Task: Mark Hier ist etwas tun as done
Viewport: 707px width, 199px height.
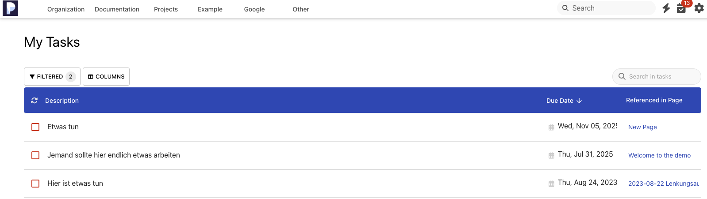Action: [35, 184]
